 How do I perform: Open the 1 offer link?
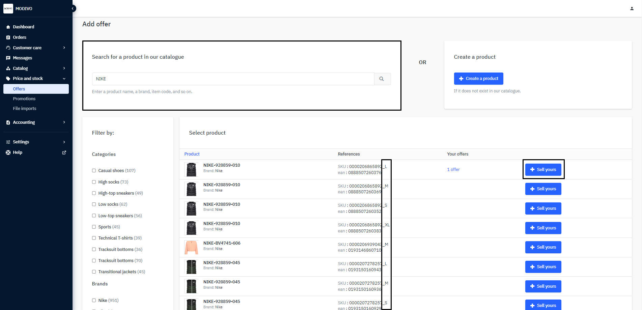(453, 170)
